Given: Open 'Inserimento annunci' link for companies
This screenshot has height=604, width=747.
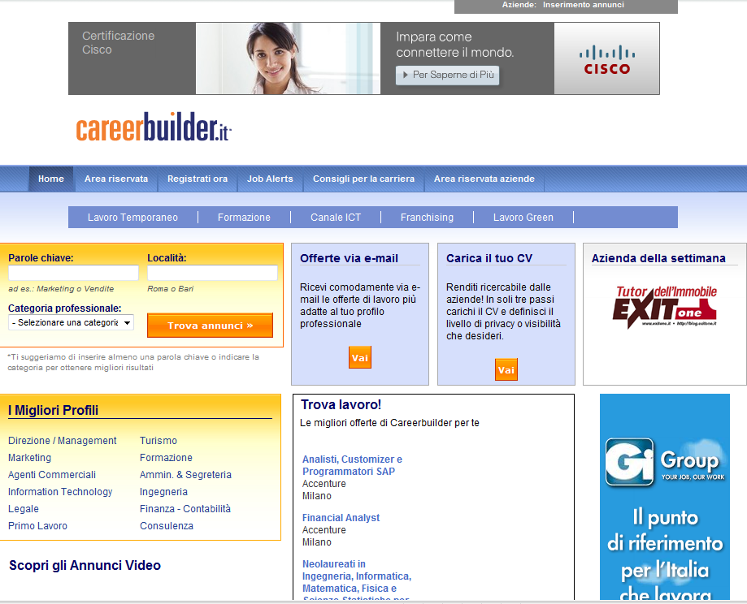Looking at the screenshot, I should [x=583, y=5].
